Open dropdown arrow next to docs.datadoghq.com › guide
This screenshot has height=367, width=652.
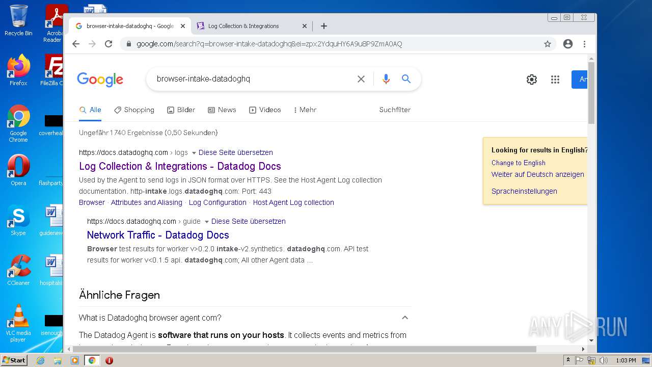pyautogui.click(x=206, y=222)
